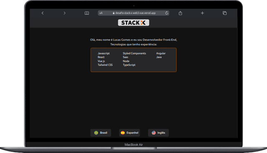The image size is (267, 153).
Task: Click the TypeScript technology text
Action: 129,65
